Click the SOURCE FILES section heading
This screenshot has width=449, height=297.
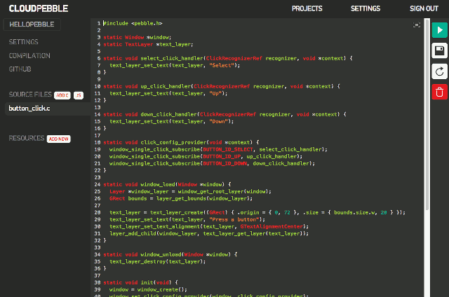point(29,95)
